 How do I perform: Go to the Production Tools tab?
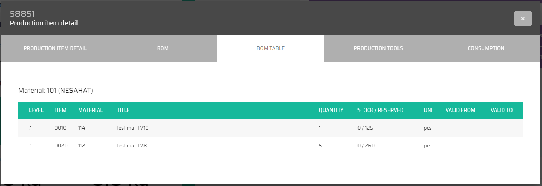[378, 48]
